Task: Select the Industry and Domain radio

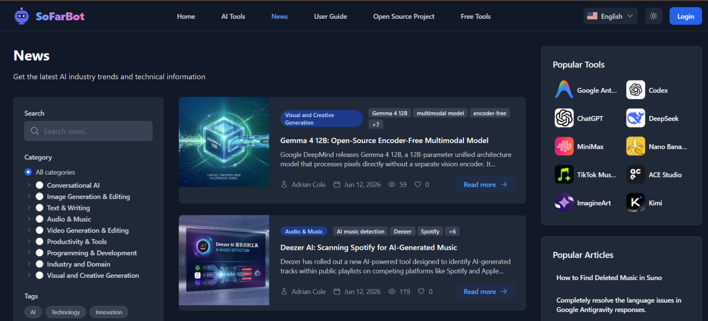Action: [39, 264]
